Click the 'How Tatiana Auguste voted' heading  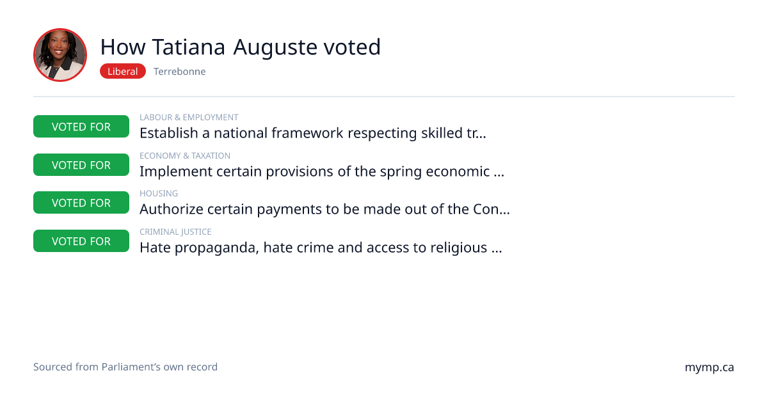click(241, 47)
